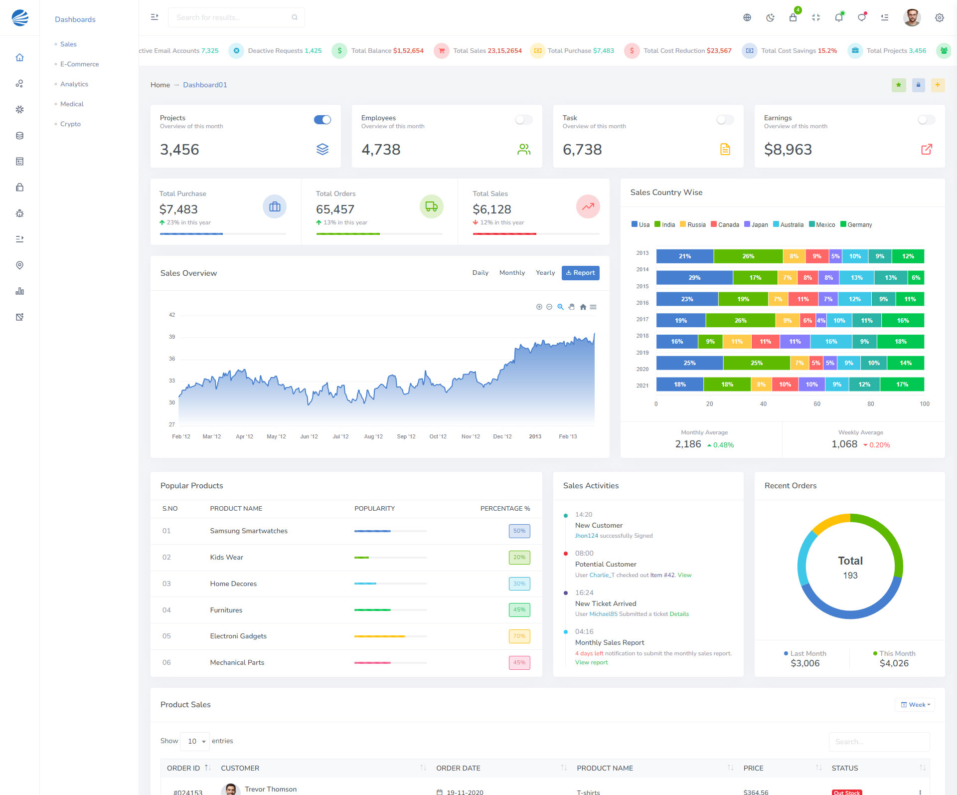Enable the Earnings card toggle
This screenshot has height=795, width=957.
(926, 120)
